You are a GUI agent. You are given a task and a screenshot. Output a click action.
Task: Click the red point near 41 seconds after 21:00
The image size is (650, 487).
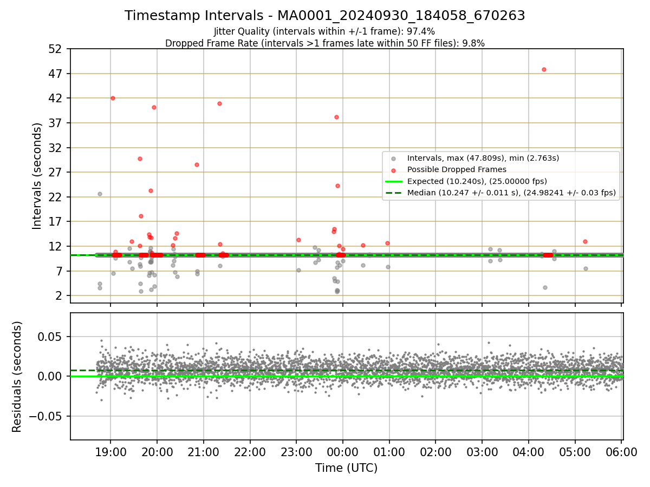click(x=219, y=103)
